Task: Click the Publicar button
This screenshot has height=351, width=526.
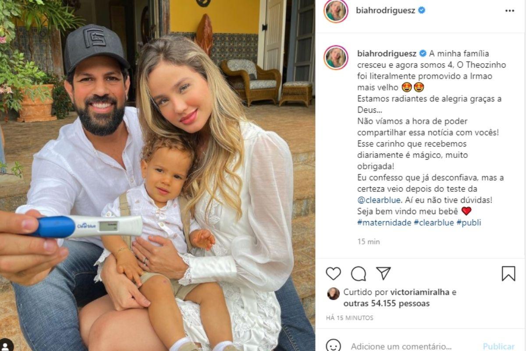Action: coord(499,346)
